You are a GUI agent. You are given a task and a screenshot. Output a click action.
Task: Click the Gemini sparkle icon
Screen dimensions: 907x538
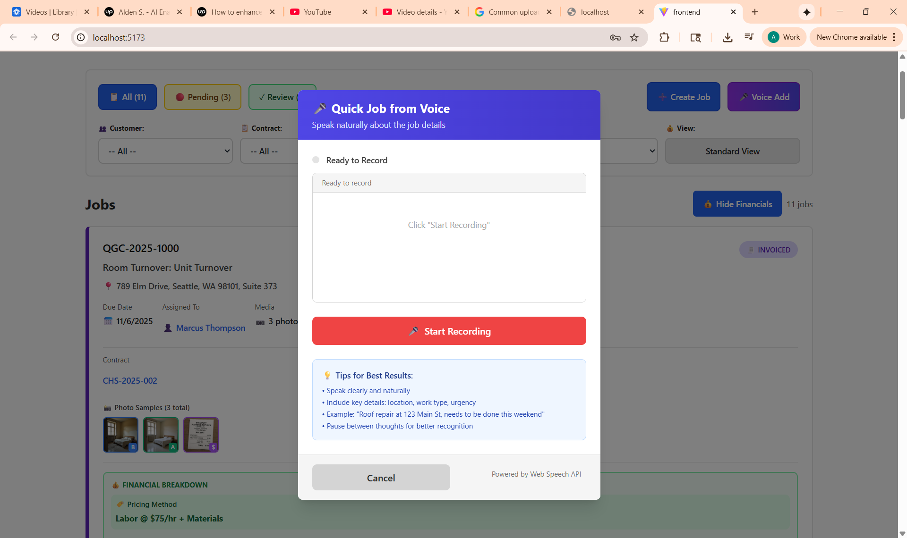point(806,12)
